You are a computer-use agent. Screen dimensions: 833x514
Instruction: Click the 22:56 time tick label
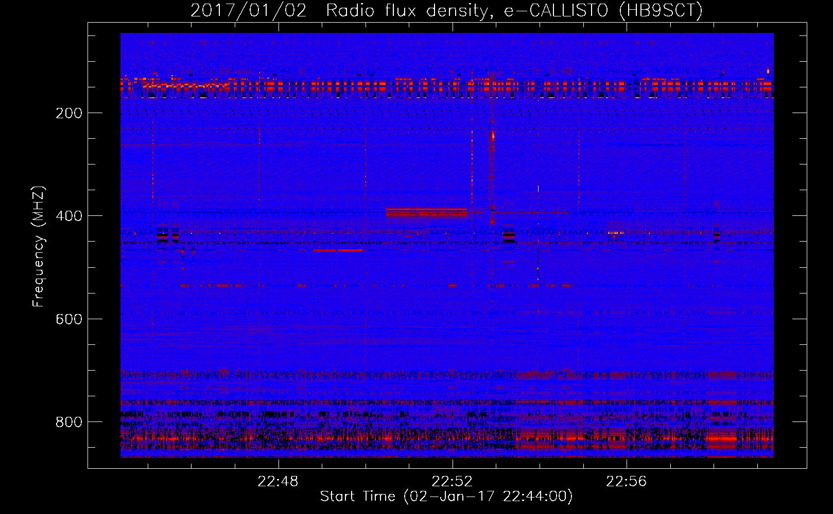click(627, 482)
